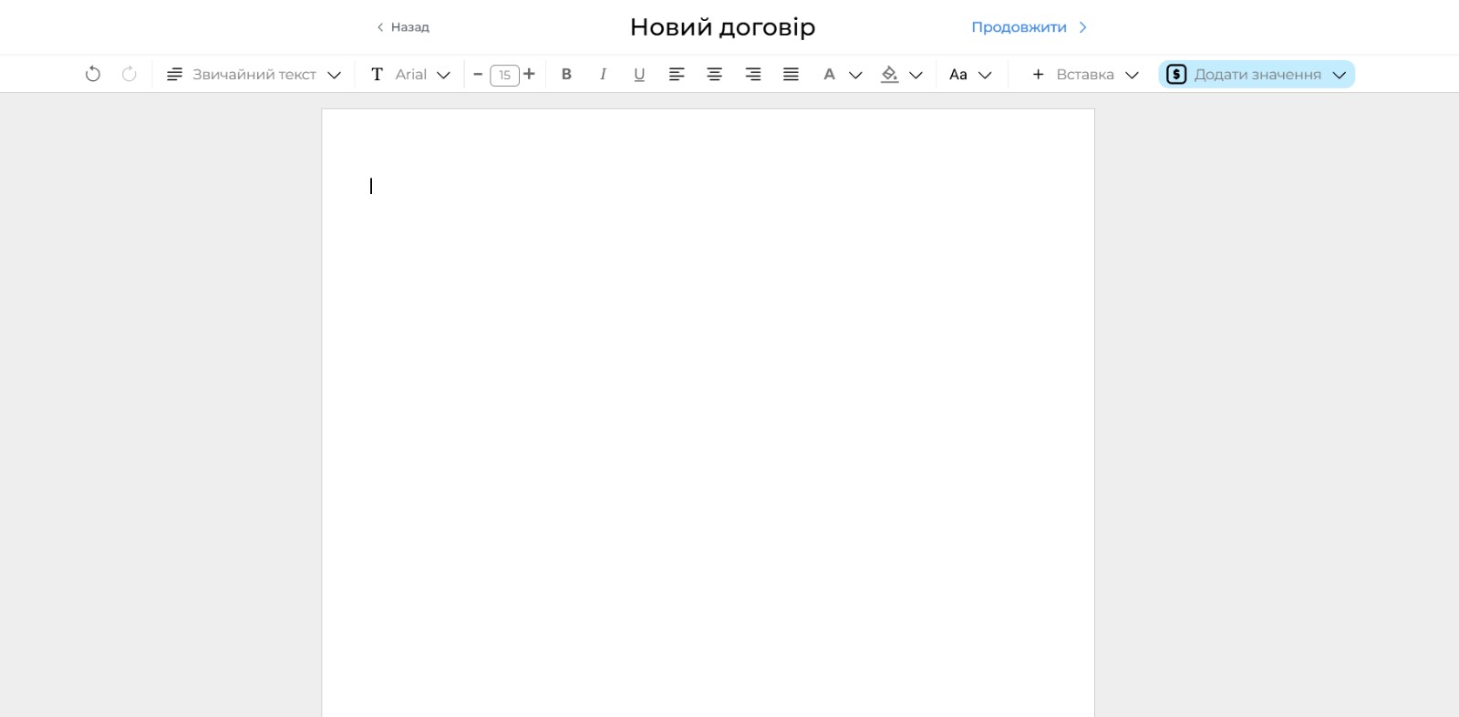Open the Звичайний текст style dropdown
The height and width of the screenshot is (717, 1459).
254,75
